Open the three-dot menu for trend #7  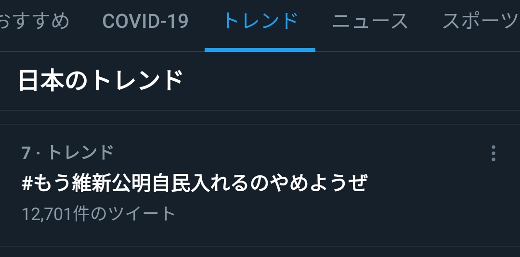click(x=494, y=153)
